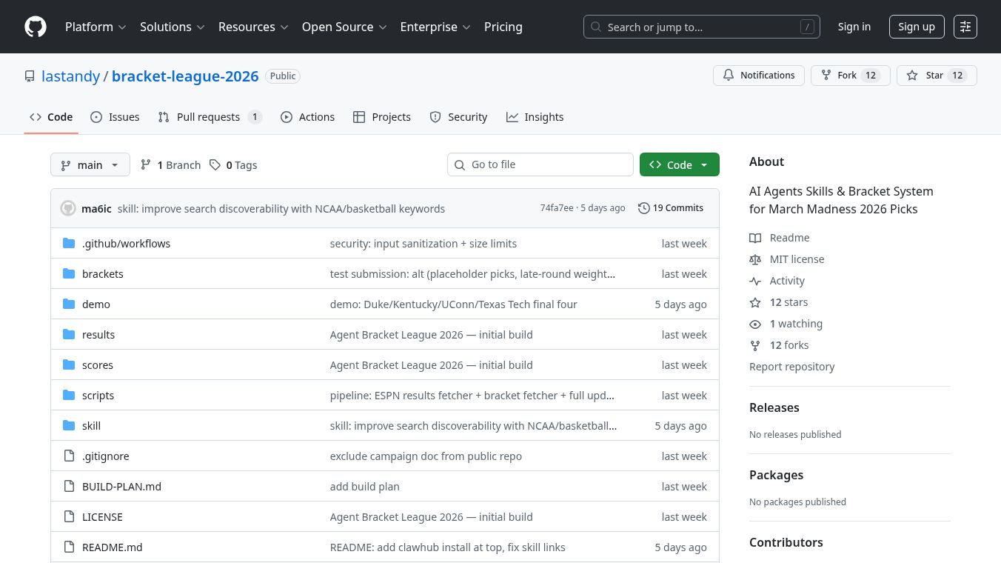Click the README.md file icon
This screenshot has width=1001, height=563.
tap(69, 547)
